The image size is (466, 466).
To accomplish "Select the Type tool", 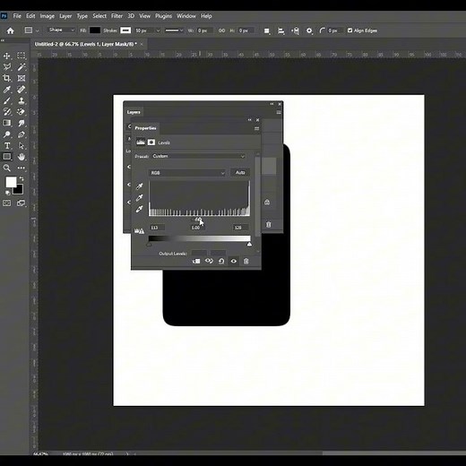I will (x=7, y=146).
